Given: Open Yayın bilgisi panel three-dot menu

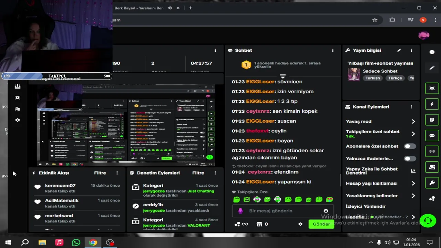Looking at the screenshot, I should (411, 50).
